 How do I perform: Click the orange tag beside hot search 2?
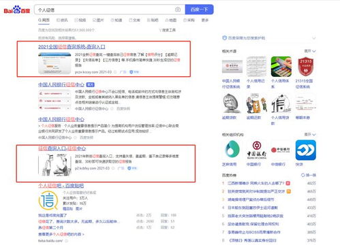point(289,191)
